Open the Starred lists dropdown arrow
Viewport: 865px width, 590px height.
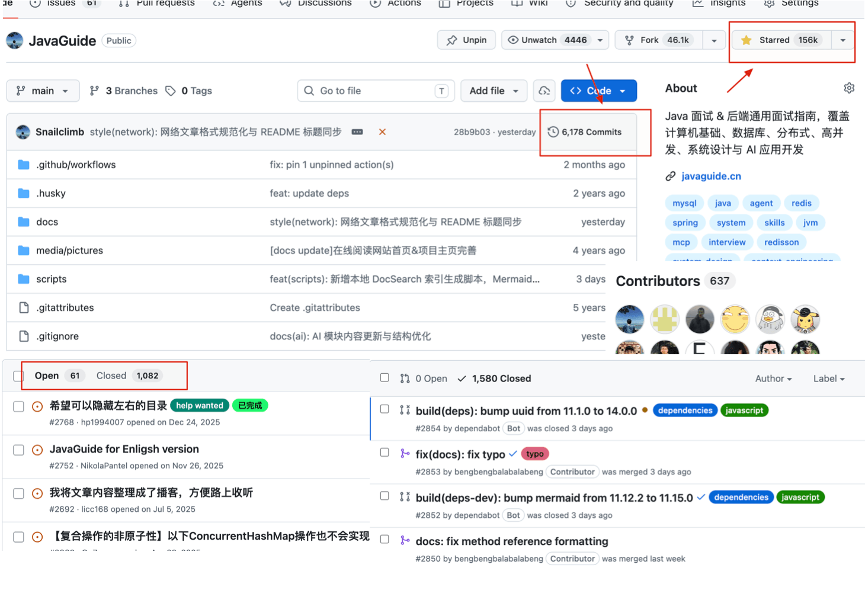[x=842, y=40]
